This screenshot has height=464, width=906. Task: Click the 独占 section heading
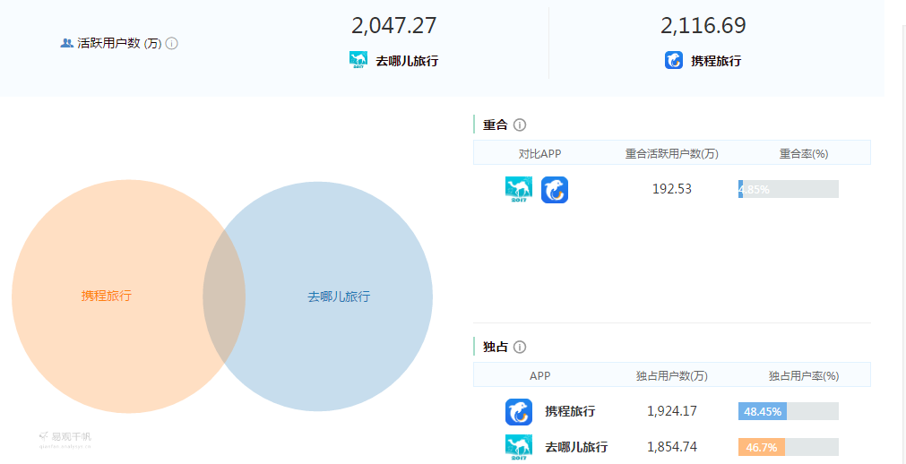coord(496,348)
